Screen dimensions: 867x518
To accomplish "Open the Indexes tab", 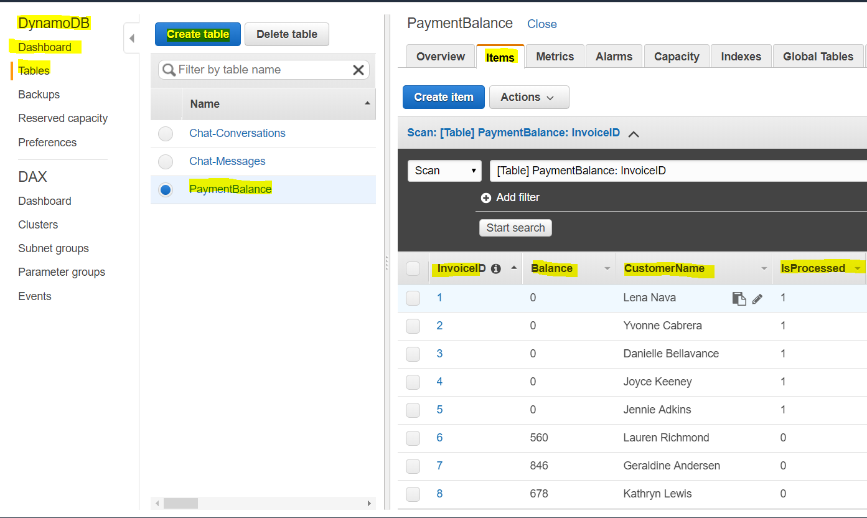I will pos(741,57).
